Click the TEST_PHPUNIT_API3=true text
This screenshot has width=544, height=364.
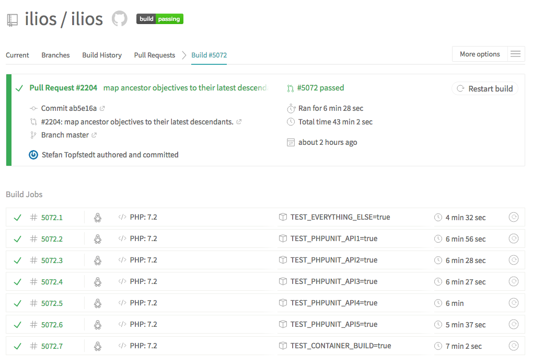(334, 281)
